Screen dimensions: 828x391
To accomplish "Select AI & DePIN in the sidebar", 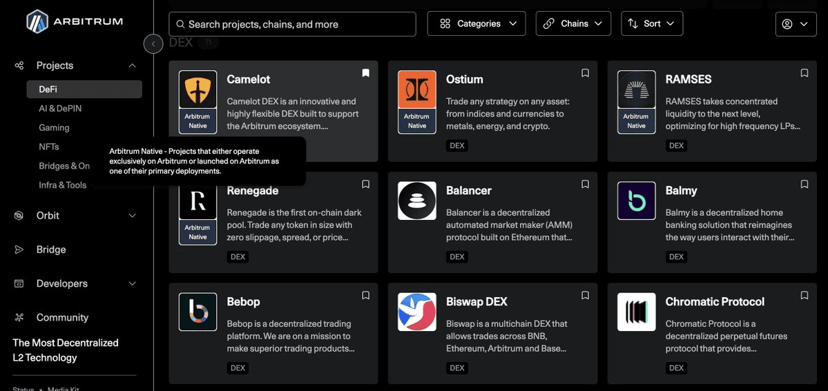I will pos(60,108).
